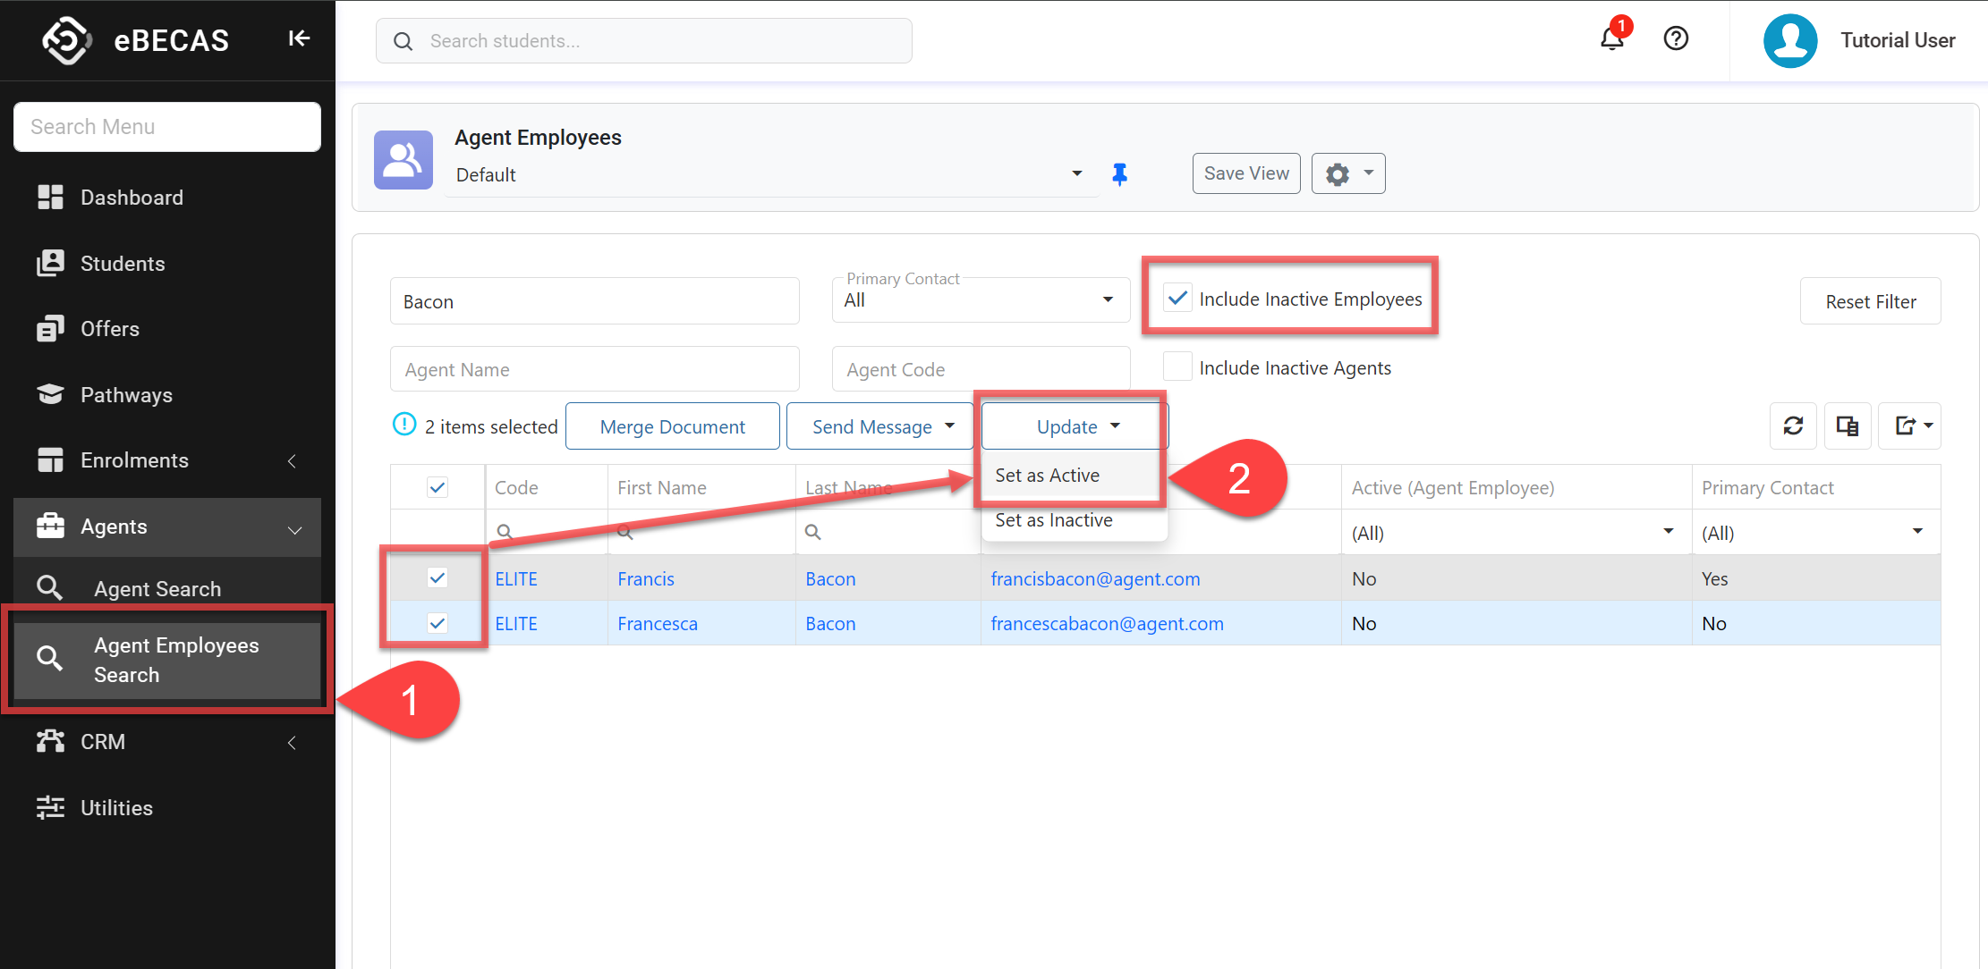Open the Send Message dropdown
1988x969 pixels.
tap(879, 426)
